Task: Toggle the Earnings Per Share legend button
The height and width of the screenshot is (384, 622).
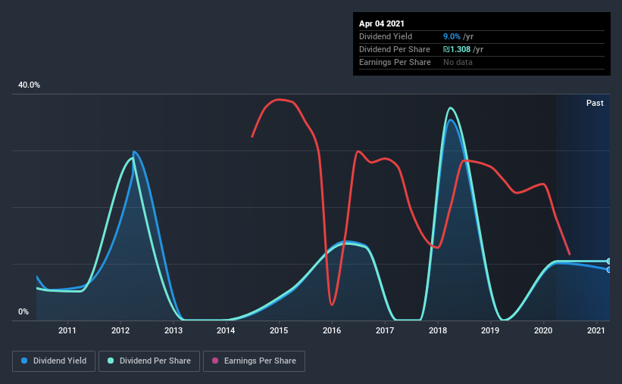Action: (255, 361)
